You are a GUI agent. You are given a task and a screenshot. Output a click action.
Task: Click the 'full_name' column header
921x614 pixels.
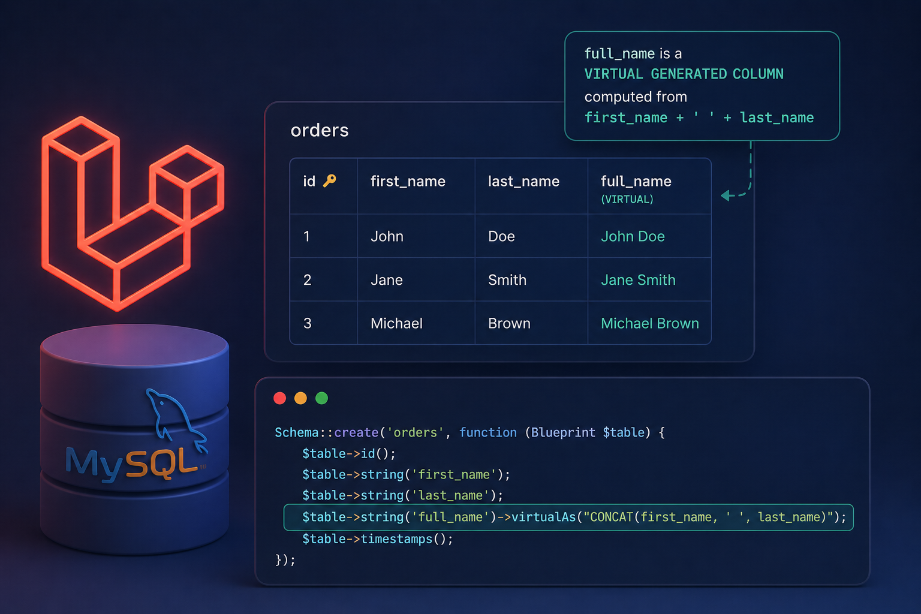coord(636,181)
